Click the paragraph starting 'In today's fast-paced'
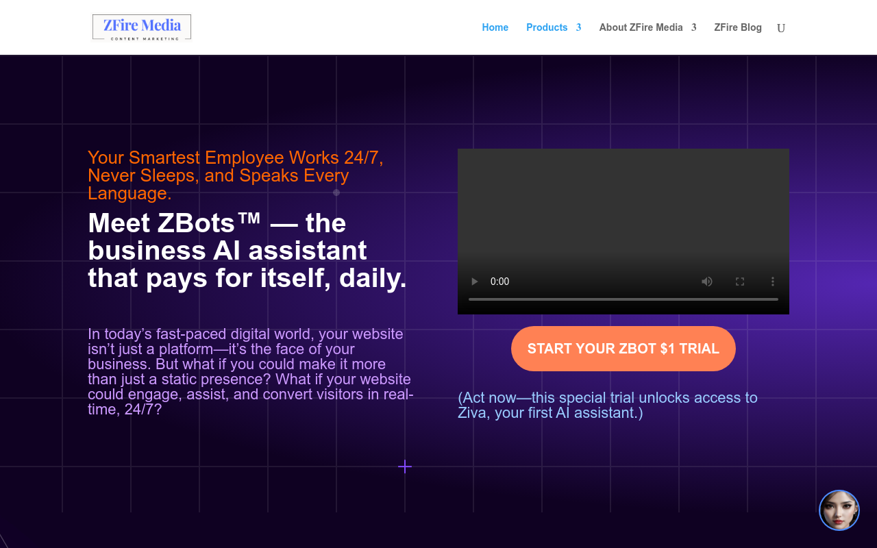Screen dimensions: 877x548 [251, 372]
